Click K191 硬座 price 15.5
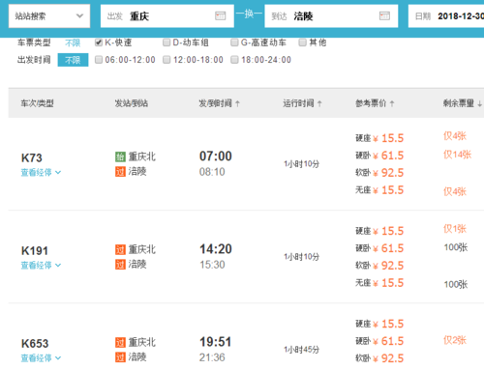Screen dimensions: 484x370 [x=392, y=231]
